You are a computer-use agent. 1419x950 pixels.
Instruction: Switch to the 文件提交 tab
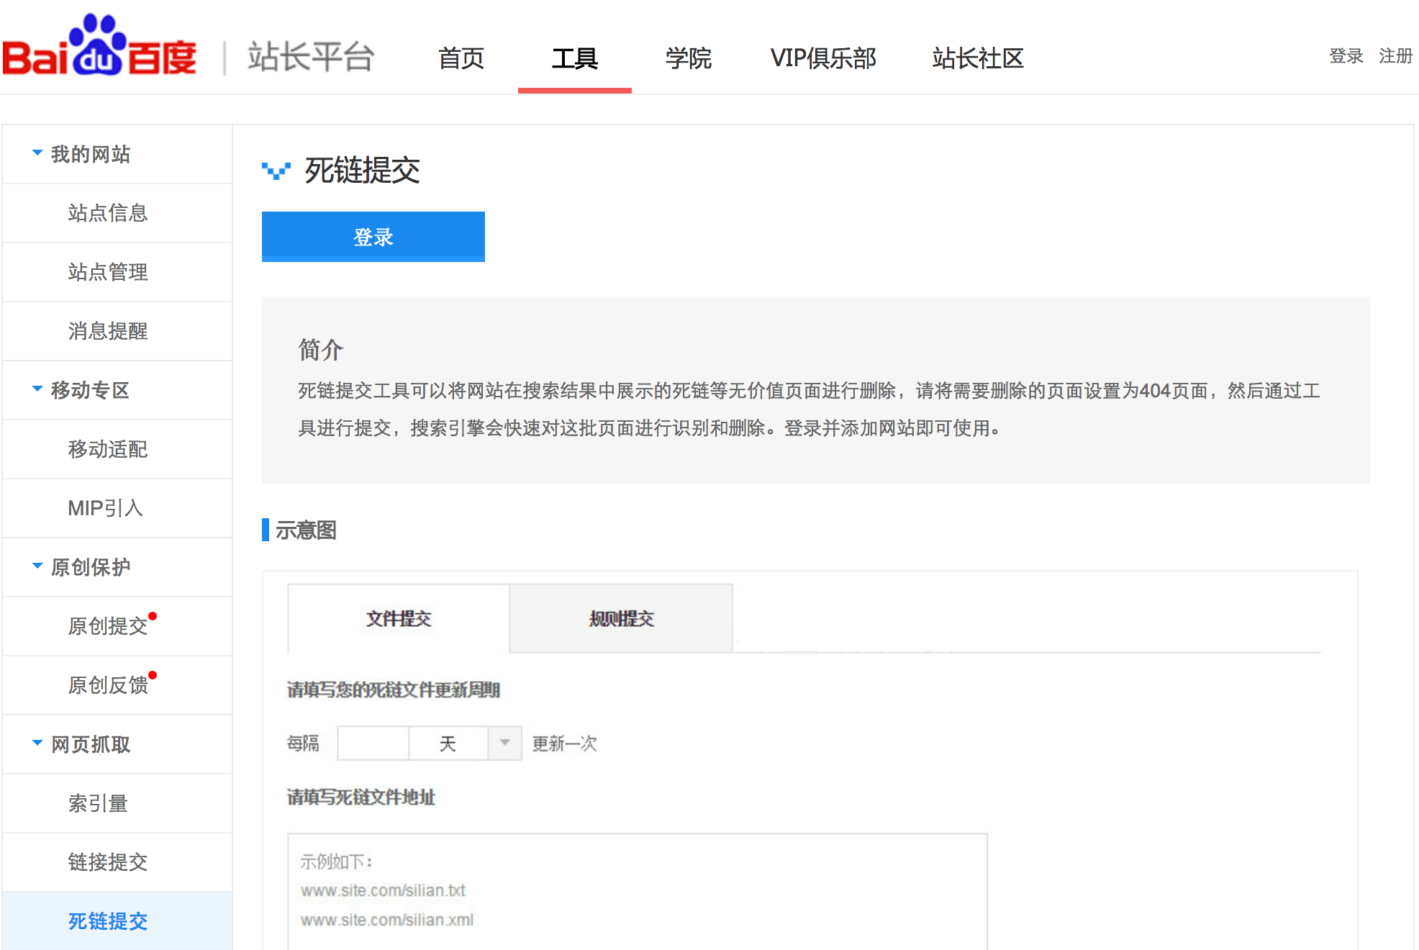(399, 619)
